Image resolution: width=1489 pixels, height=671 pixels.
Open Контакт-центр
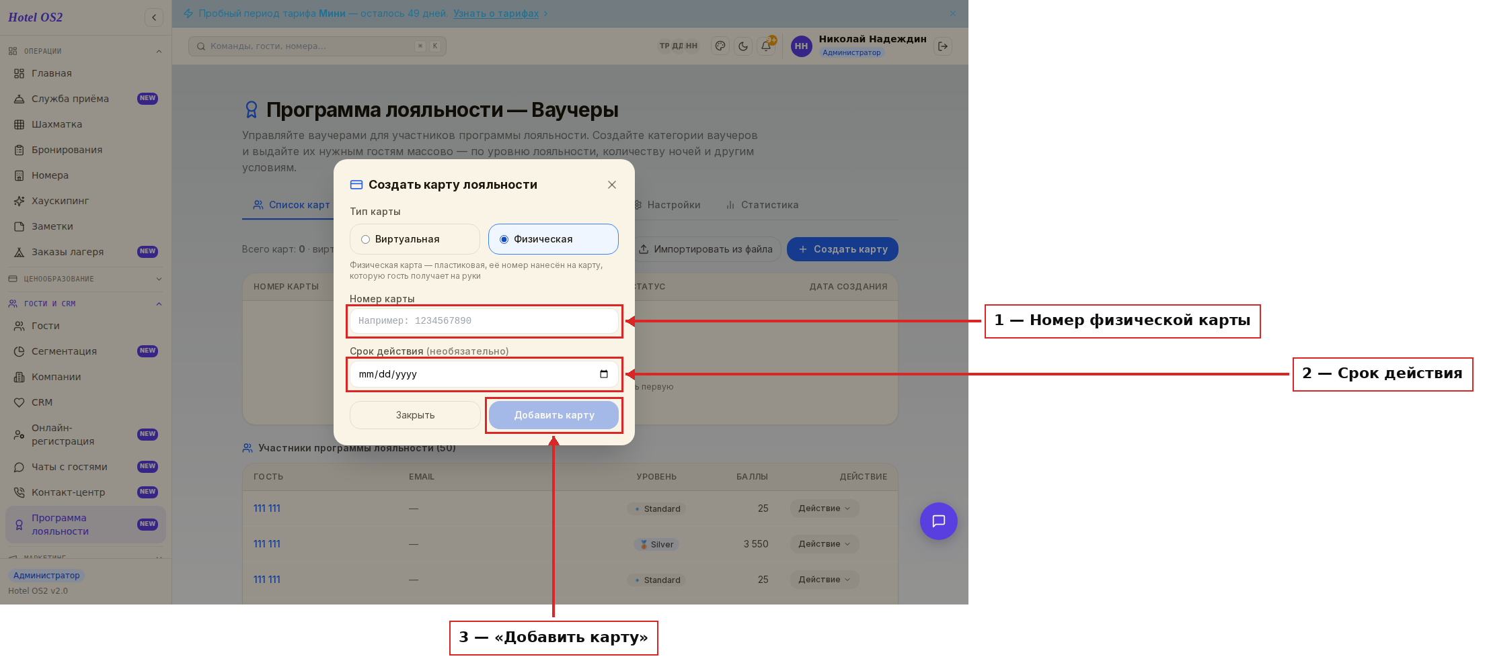(85, 492)
